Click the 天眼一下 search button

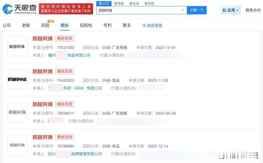click(196, 10)
